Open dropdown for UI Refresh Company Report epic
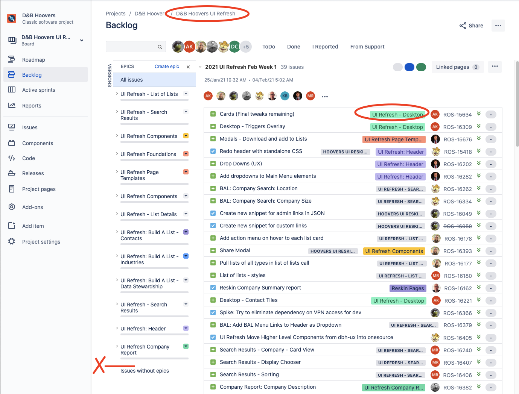This screenshot has width=519, height=394. 186,346
